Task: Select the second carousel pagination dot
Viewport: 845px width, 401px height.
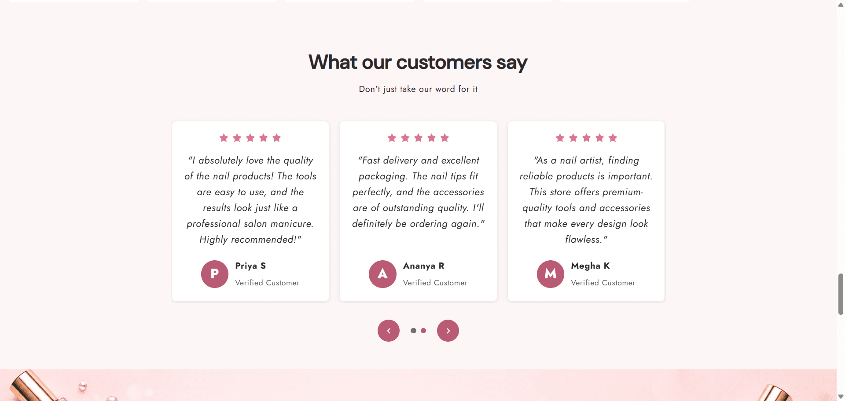Action: coord(423,331)
